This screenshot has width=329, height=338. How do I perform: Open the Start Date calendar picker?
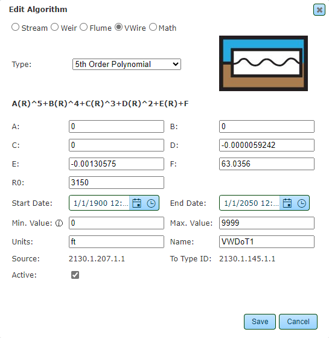(x=136, y=203)
